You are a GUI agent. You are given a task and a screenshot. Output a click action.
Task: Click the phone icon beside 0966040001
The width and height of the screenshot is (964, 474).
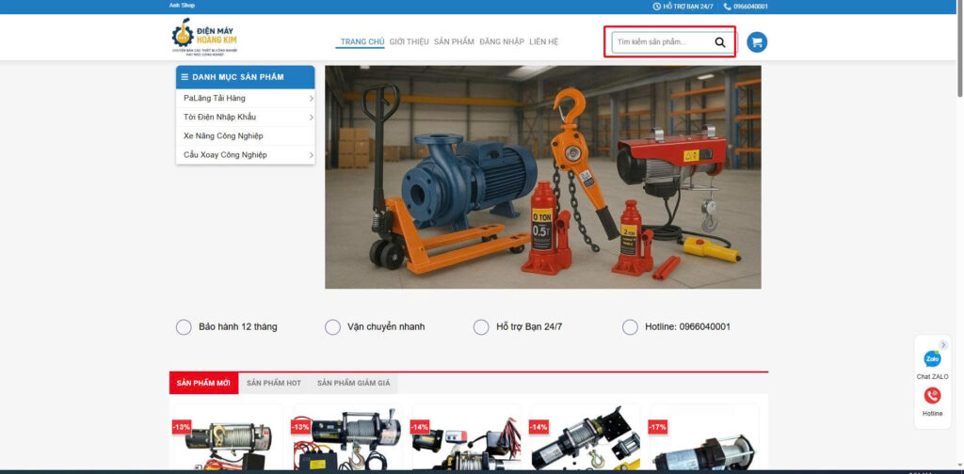(x=727, y=7)
